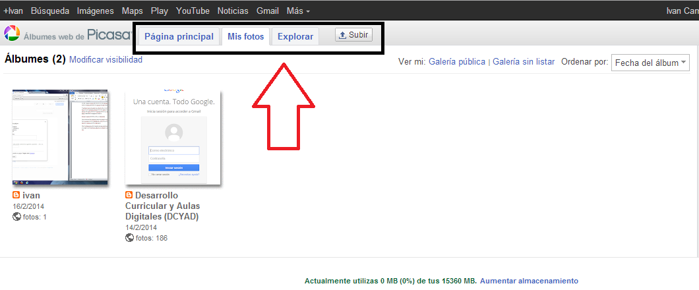Open the ivan album title link
Image resolution: width=699 pixels, height=290 pixels.
tap(31, 195)
